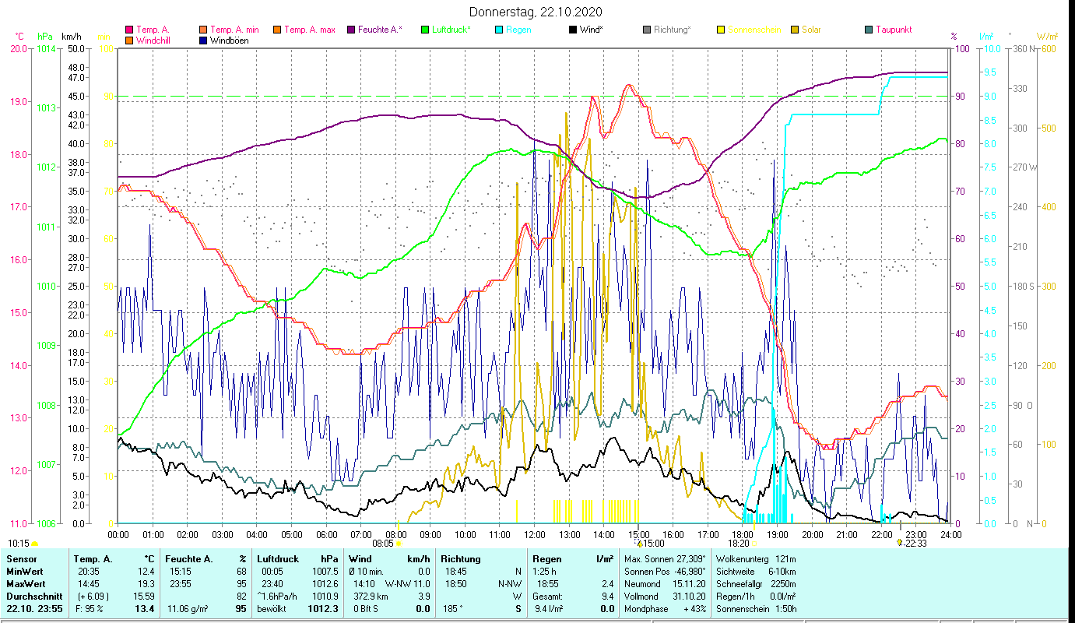
Task: Click the Temp. A. pink legend swatch
Action: click(129, 30)
